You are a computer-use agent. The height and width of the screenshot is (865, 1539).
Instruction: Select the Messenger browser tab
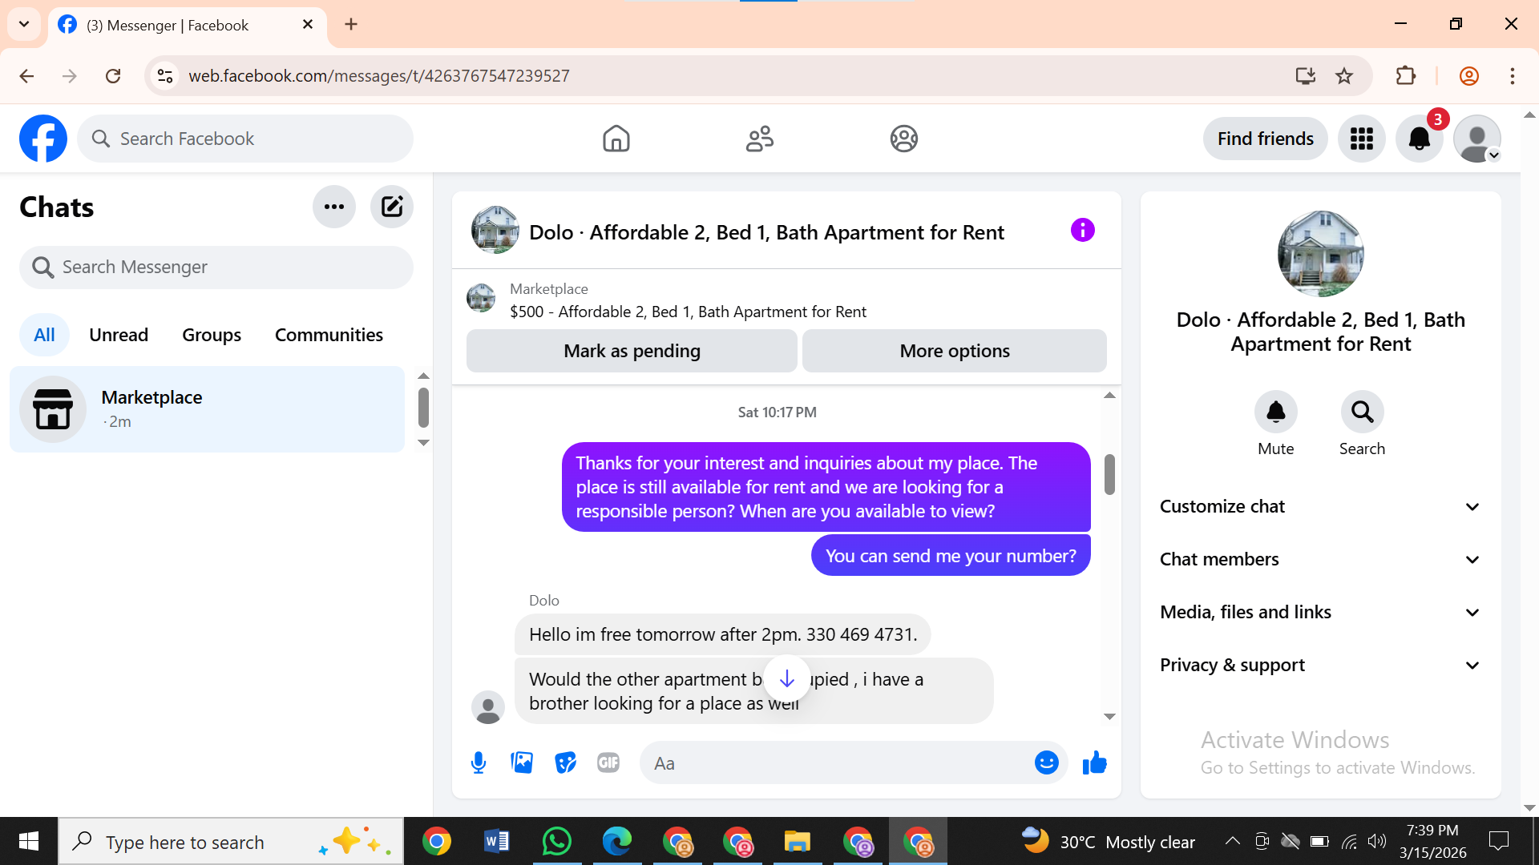point(187,25)
